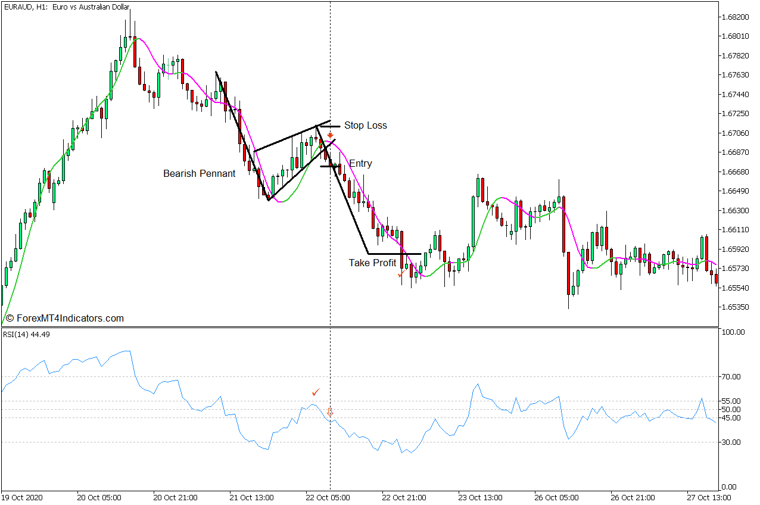
Task: Click the 1.68200 price on the axis
Action: (x=738, y=17)
